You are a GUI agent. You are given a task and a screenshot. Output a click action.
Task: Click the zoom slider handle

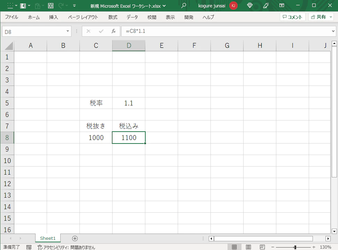pos(295,247)
